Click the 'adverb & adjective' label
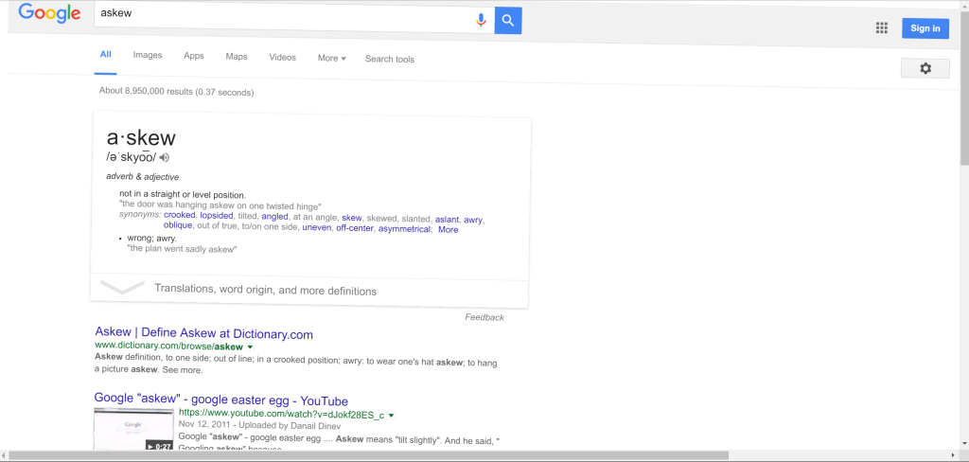The width and height of the screenshot is (969, 462). pyautogui.click(x=143, y=177)
